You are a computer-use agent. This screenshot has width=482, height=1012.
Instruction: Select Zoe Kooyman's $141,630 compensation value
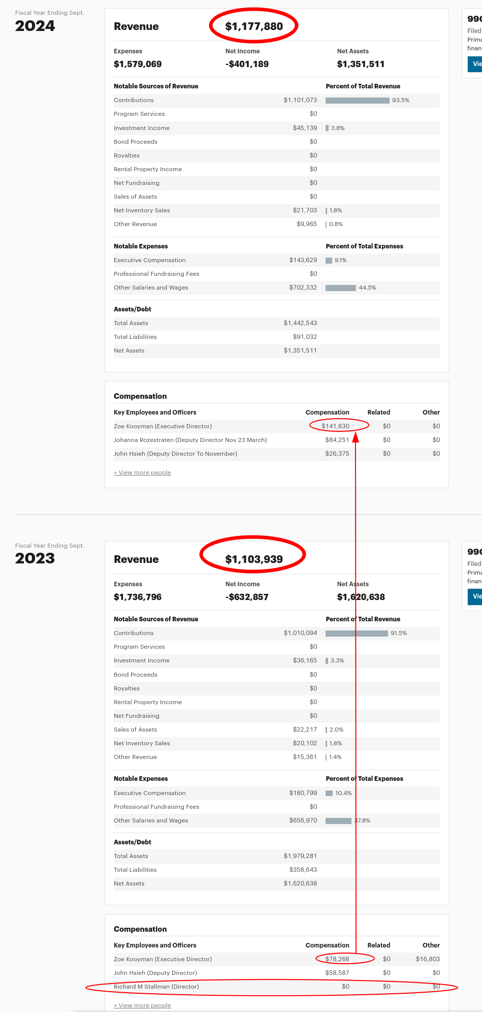click(335, 426)
